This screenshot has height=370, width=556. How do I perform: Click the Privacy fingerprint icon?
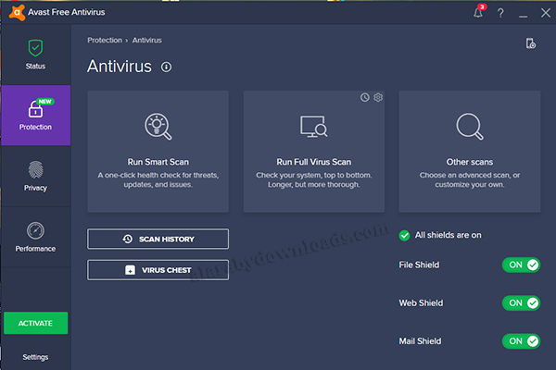35,169
